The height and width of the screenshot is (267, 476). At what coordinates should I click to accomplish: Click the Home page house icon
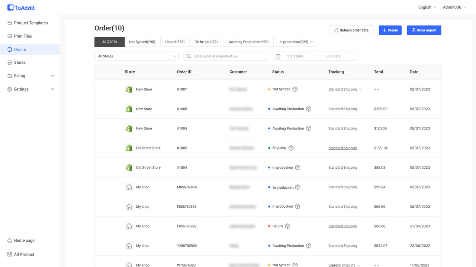pos(10,241)
